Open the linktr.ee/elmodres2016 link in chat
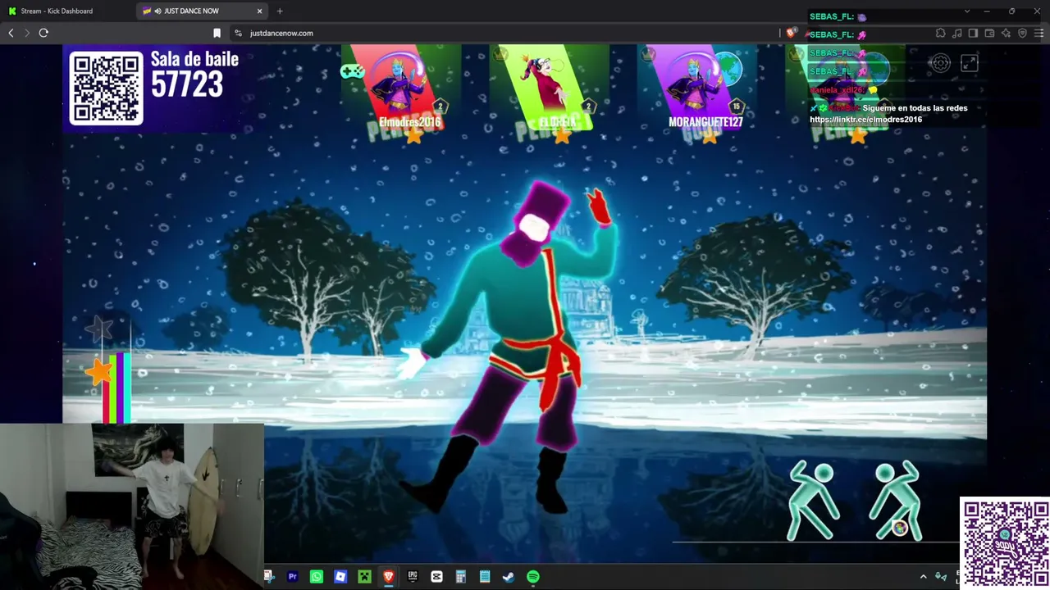 coord(866,120)
